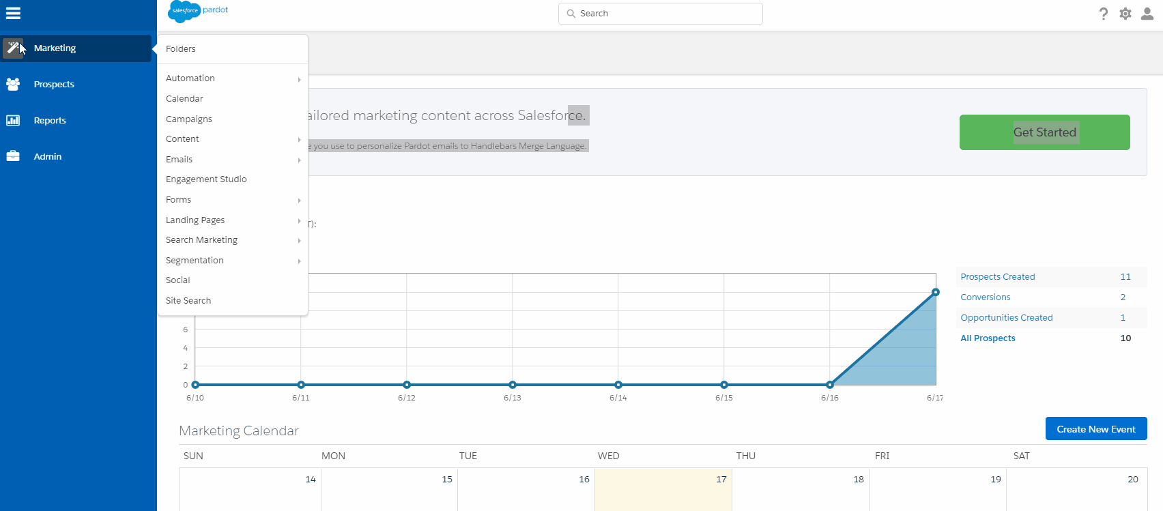This screenshot has width=1163, height=511.
Task: Expand the Automation submenu arrow
Action: click(299, 80)
